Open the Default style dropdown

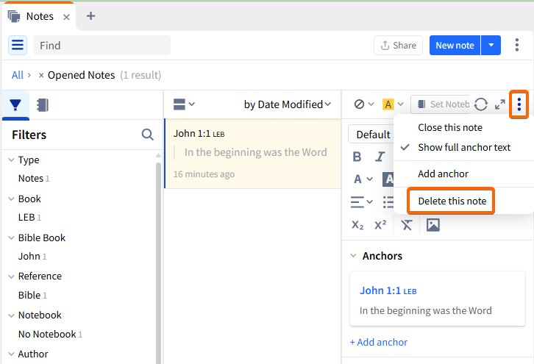pyautogui.click(x=371, y=134)
